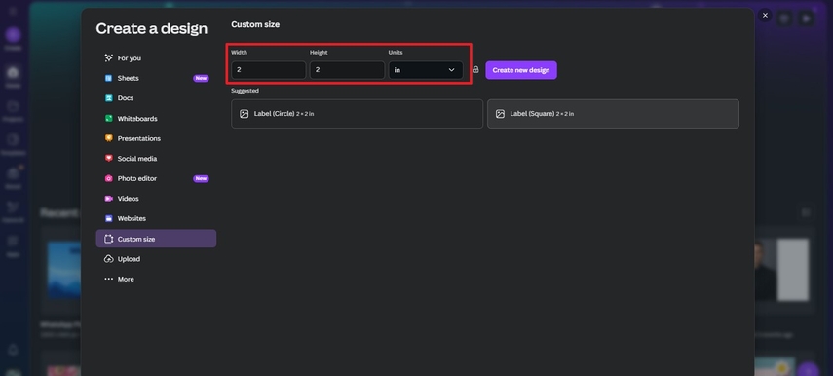The height and width of the screenshot is (376, 833).
Task: Toggle the aspect ratio lock icon
Action: coord(476,69)
